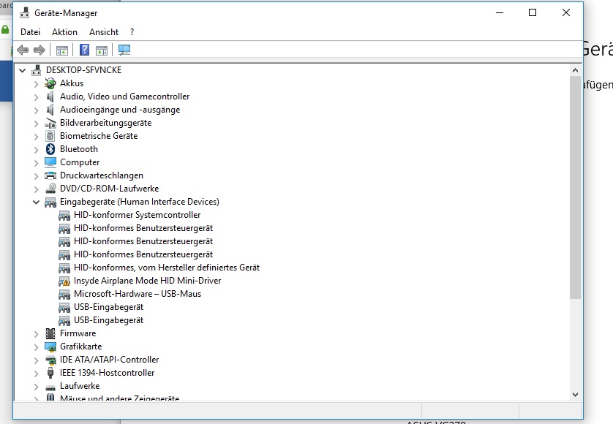Expand the DVD/CD-ROM-Laufwerke category

[x=36, y=189]
